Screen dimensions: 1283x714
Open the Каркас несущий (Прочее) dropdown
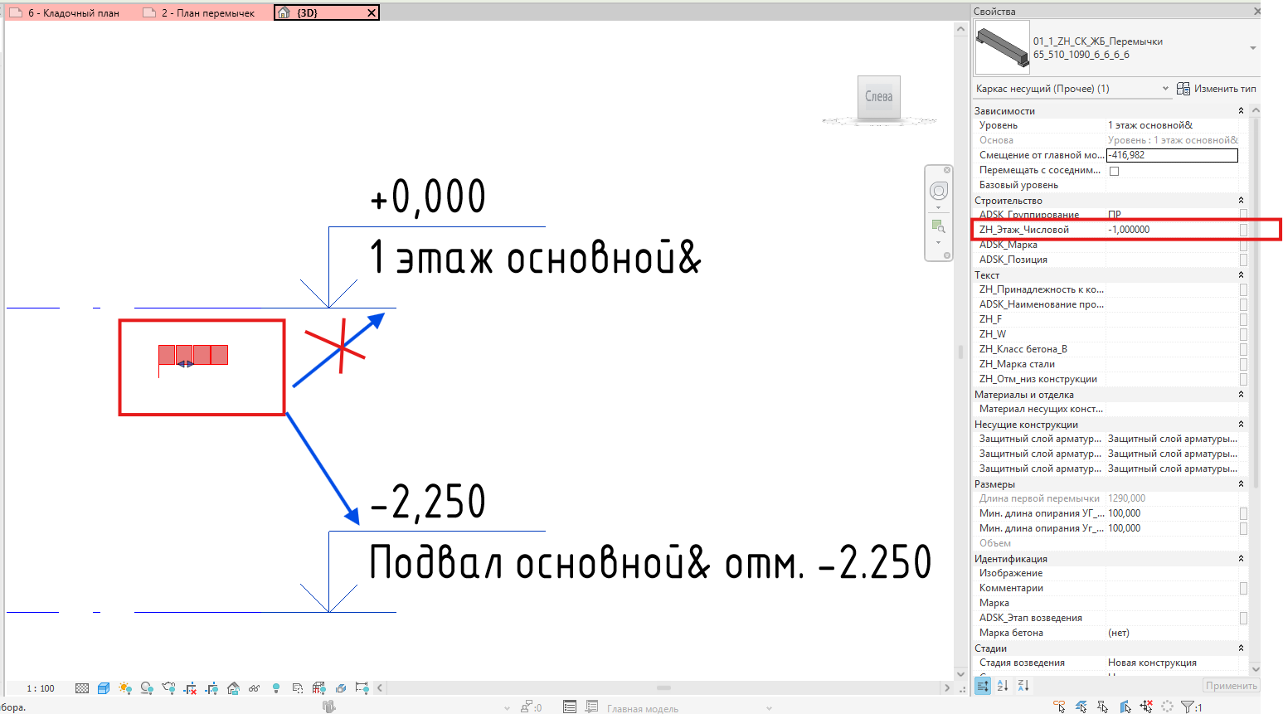(x=1072, y=89)
